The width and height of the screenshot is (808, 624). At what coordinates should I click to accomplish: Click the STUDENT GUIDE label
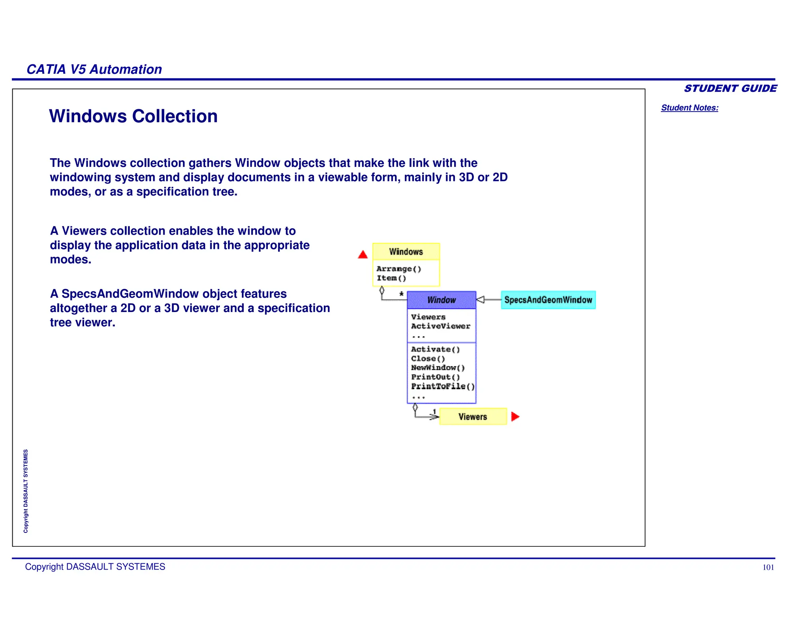point(730,88)
